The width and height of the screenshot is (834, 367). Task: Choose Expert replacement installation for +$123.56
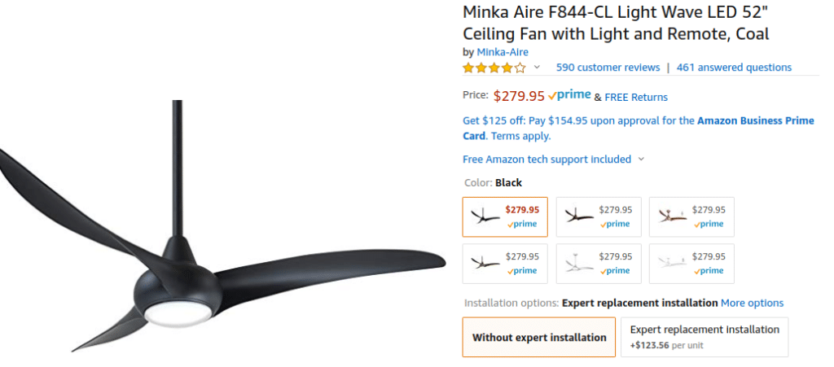click(x=705, y=337)
